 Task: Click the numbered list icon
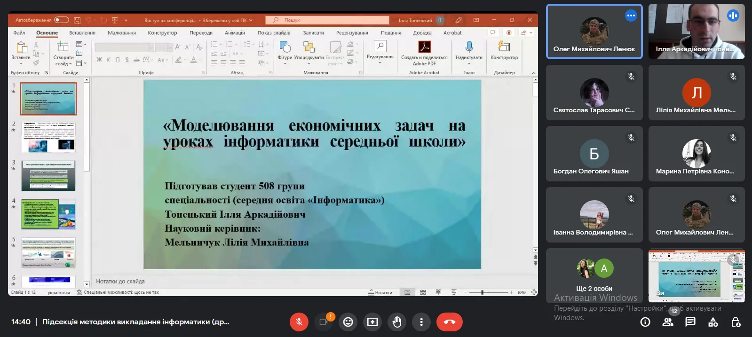tap(229, 44)
